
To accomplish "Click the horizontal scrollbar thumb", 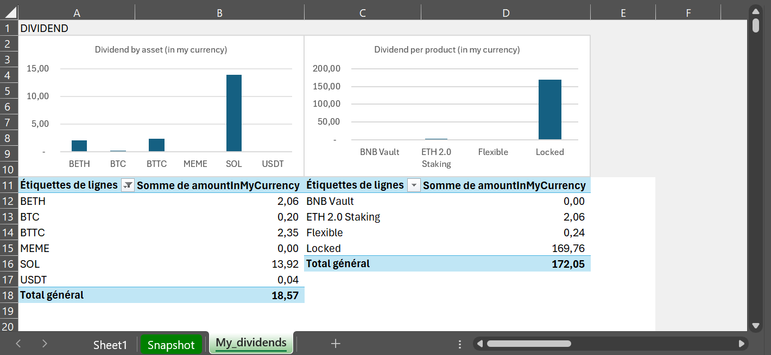I will click(x=529, y=344).
